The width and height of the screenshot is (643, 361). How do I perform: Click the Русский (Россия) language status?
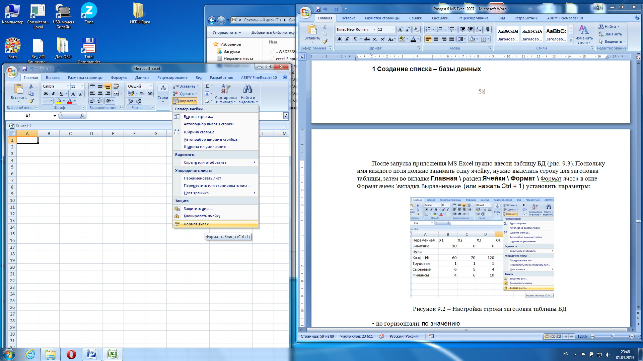[x=404, y=336]
